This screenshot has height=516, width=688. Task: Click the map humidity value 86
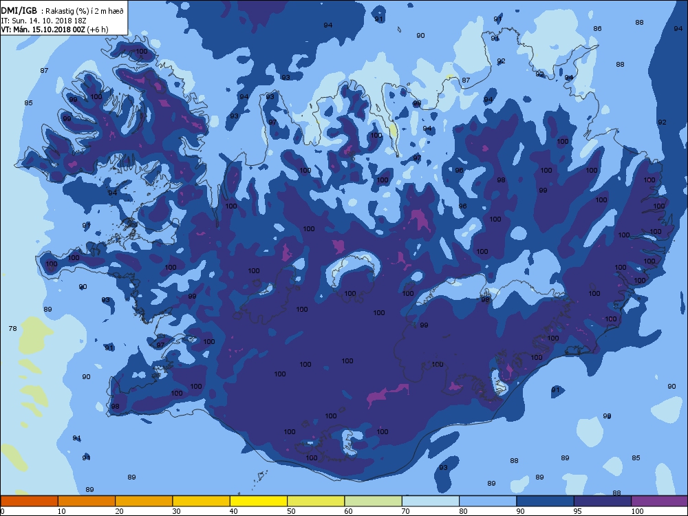click(597, 28)
